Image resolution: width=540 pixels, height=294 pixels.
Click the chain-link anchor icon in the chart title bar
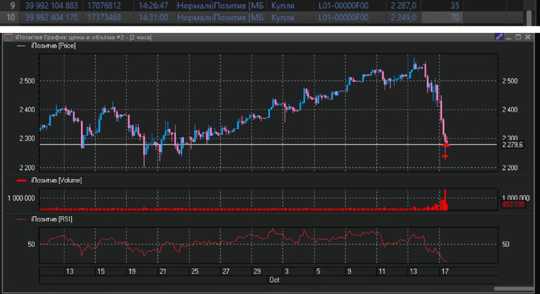[499, 37]
